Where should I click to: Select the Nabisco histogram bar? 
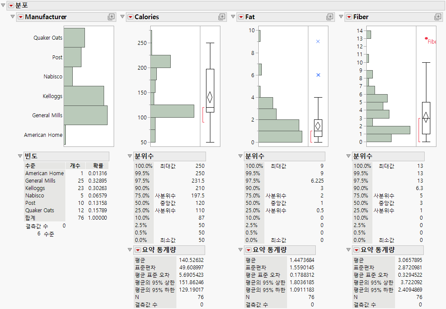click(68, 77)
